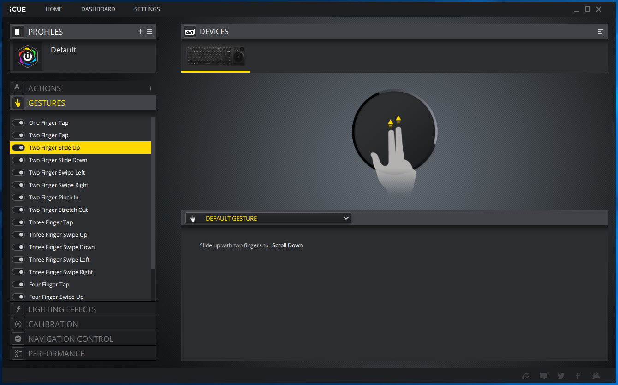The width and height of the screenshot is (618, 385).
Task: Open the Corsair sails logo icon
Action: (x=595, y=376)
